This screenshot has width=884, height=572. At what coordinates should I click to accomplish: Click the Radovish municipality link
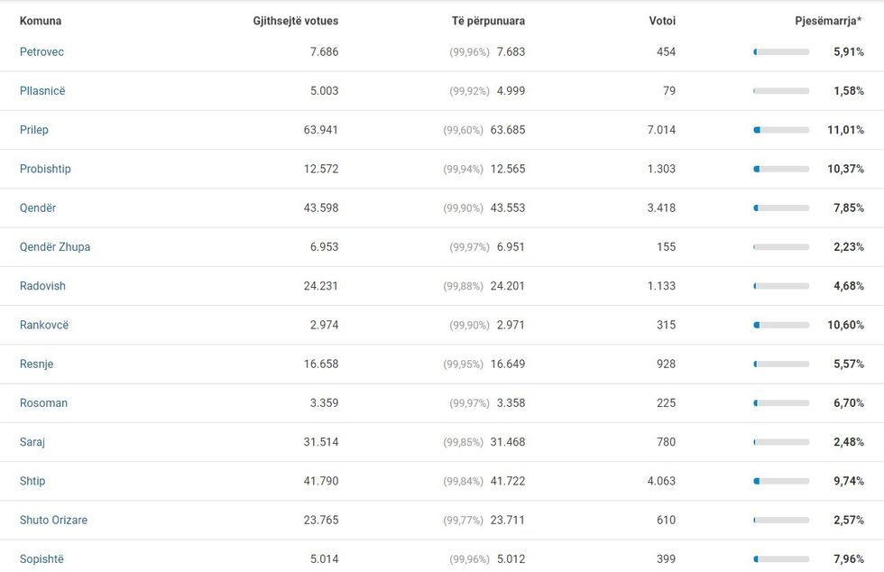tap(42, 286)
